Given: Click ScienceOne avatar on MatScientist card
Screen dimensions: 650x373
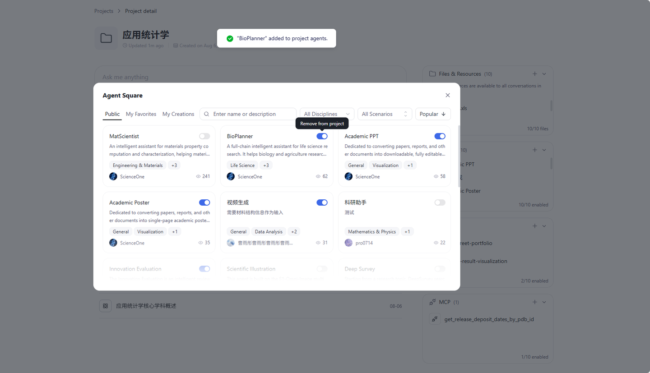Looking at the screenshot, I should 113,176.
